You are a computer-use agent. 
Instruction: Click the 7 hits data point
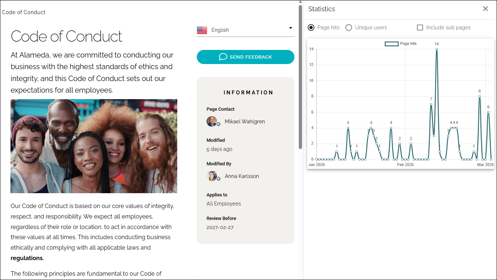431,104
